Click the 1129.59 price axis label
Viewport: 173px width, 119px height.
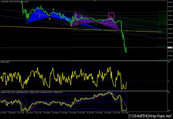pyautogui.click(x=170, y=56)
